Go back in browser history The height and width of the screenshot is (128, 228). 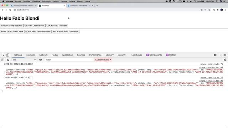click(x=2, y=10)
